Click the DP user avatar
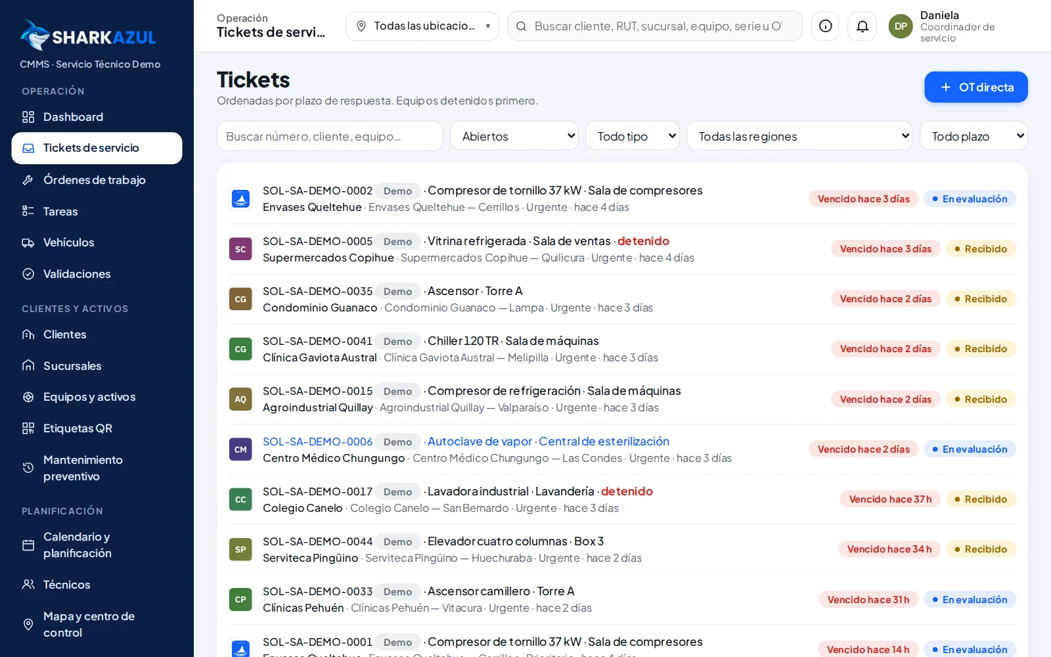Screen dimensions: 1051x657 click(901, 26)
